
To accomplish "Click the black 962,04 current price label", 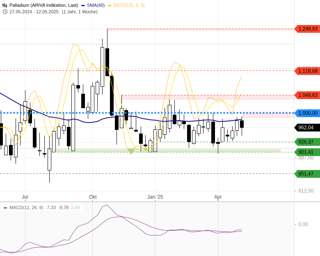I will point(307,128).
